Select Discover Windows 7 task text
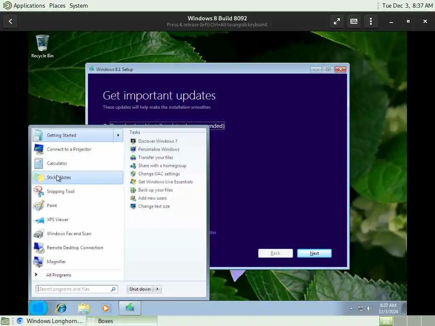This screenshot has width=435, height=326. 158,141
